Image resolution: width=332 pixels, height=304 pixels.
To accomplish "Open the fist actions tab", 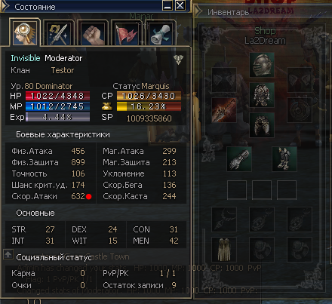I will [93, 34].
